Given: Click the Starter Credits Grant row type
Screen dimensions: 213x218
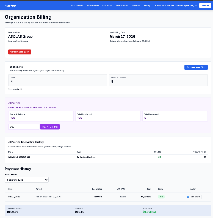Looking at the screenshot, I should 86,157.
